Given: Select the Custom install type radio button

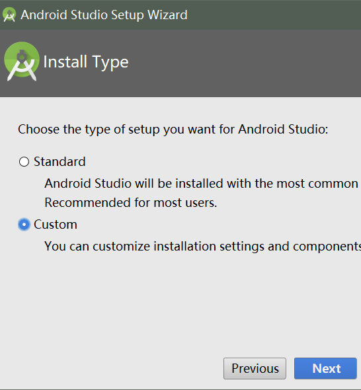Looking at the screenshot, I should tap(24, 225).
